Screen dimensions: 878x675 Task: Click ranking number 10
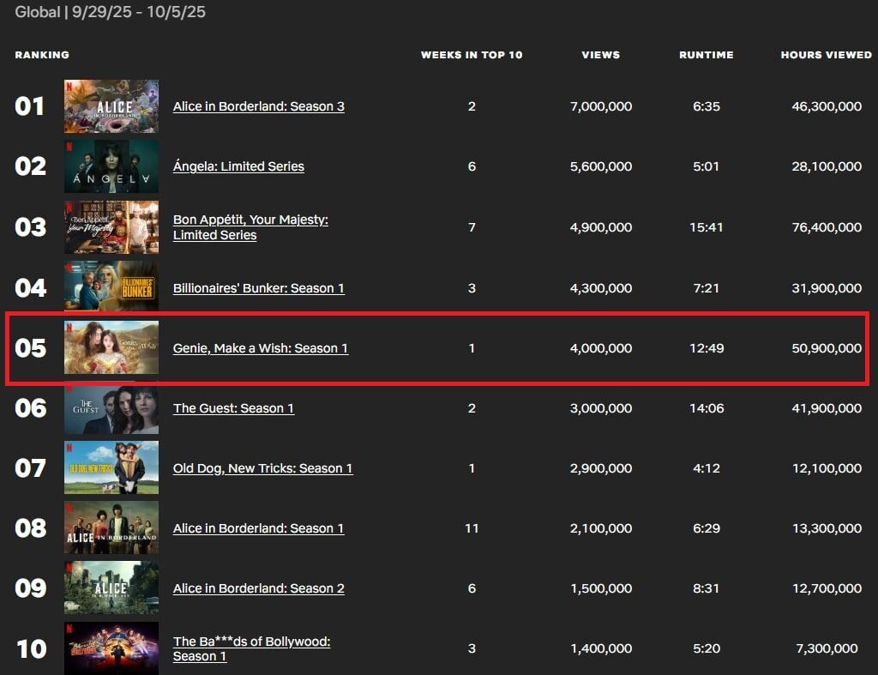point(32,648)
